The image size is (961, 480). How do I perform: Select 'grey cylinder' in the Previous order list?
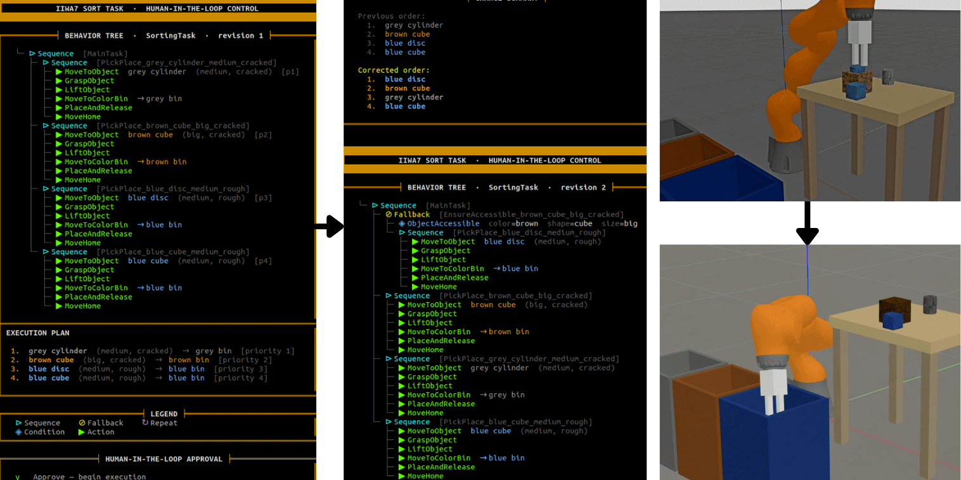[x=414, y=25]
